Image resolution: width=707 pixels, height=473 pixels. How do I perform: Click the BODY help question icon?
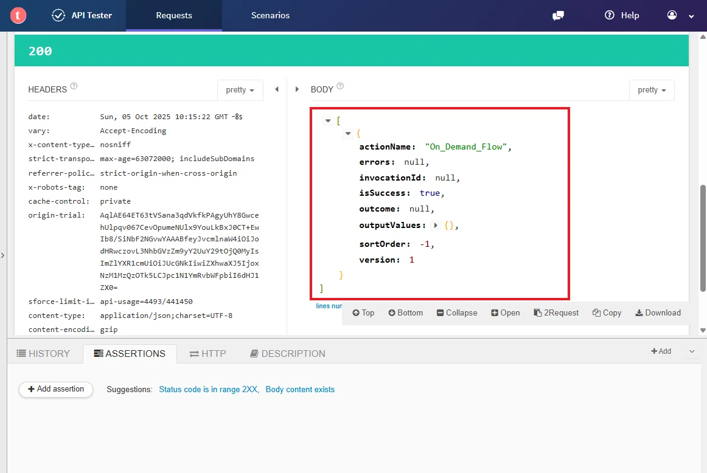pyautogui.click(x=340, y=86)
